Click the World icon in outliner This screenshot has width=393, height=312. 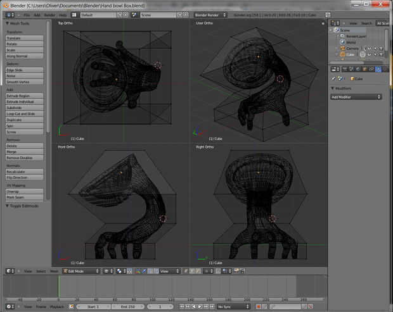[x=342, y=42]
